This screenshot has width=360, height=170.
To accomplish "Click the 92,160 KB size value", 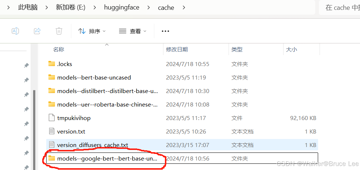I will [303, 118].
